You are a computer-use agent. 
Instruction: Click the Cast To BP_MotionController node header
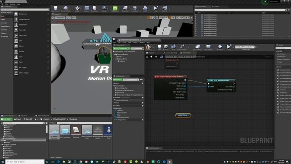[221, 80]
